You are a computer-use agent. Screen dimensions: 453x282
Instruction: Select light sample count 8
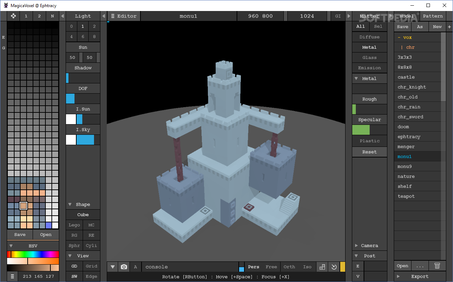click(94, 37)
